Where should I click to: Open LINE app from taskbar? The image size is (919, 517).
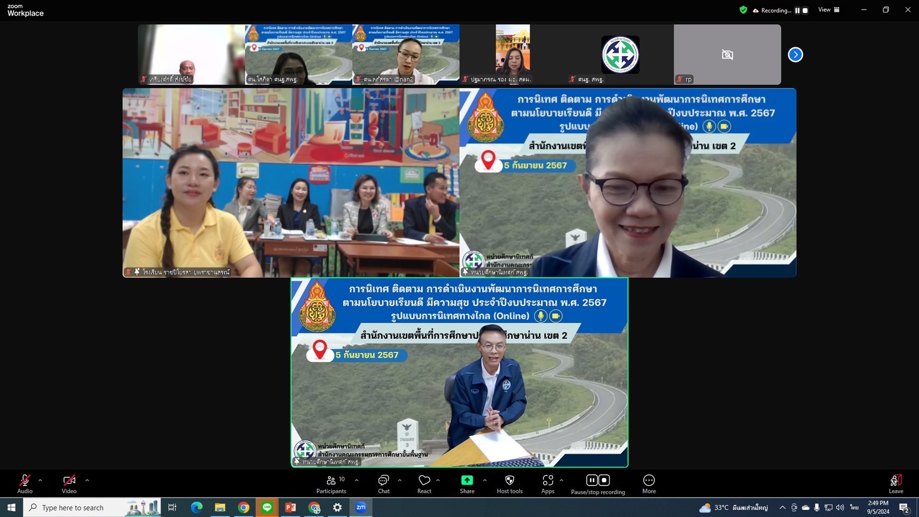click(x=267, y=507)
